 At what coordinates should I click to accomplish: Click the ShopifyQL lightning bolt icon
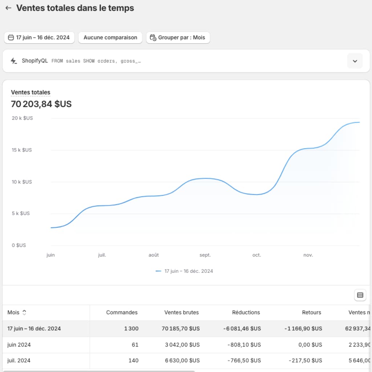pyautogui.click(x=14, y=61)
